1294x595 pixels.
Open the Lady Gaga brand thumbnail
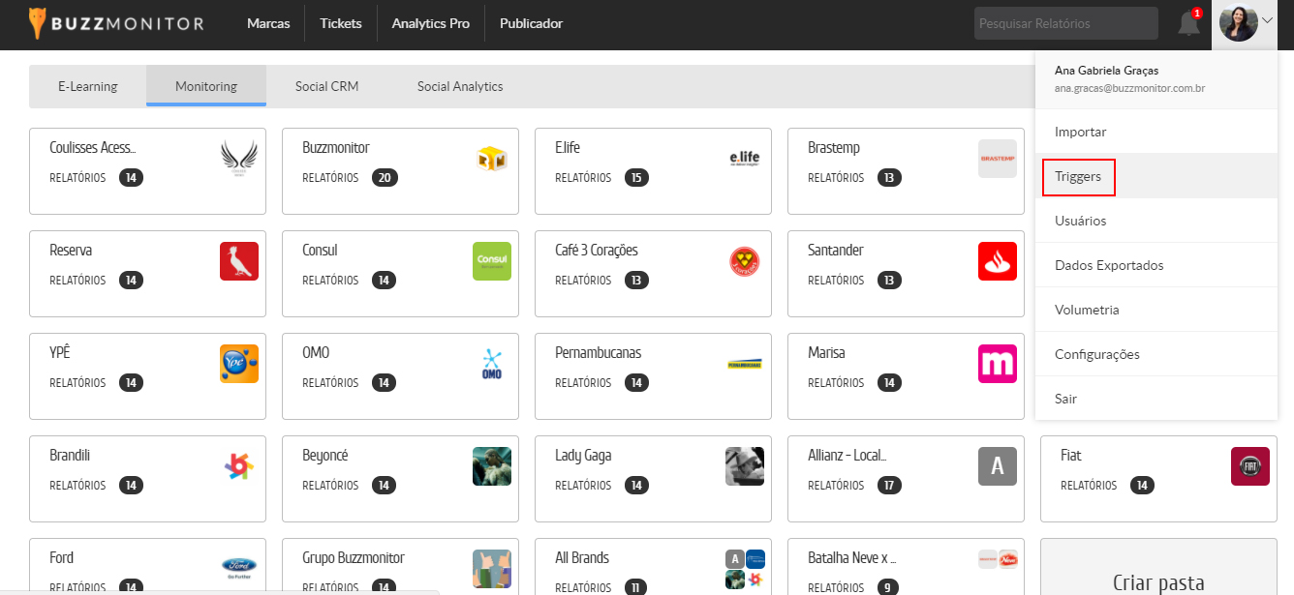[744, 466]
